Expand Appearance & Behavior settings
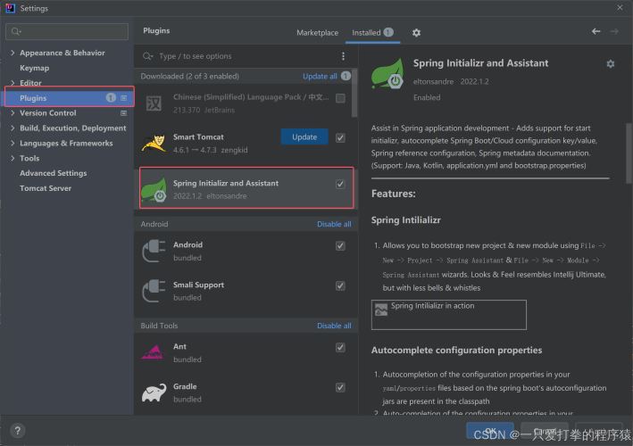 pos(12,53)
